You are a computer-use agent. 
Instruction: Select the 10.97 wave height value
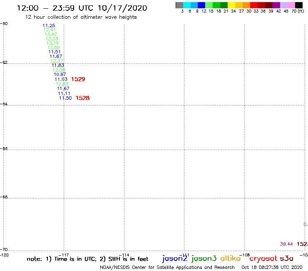(60, 74)
